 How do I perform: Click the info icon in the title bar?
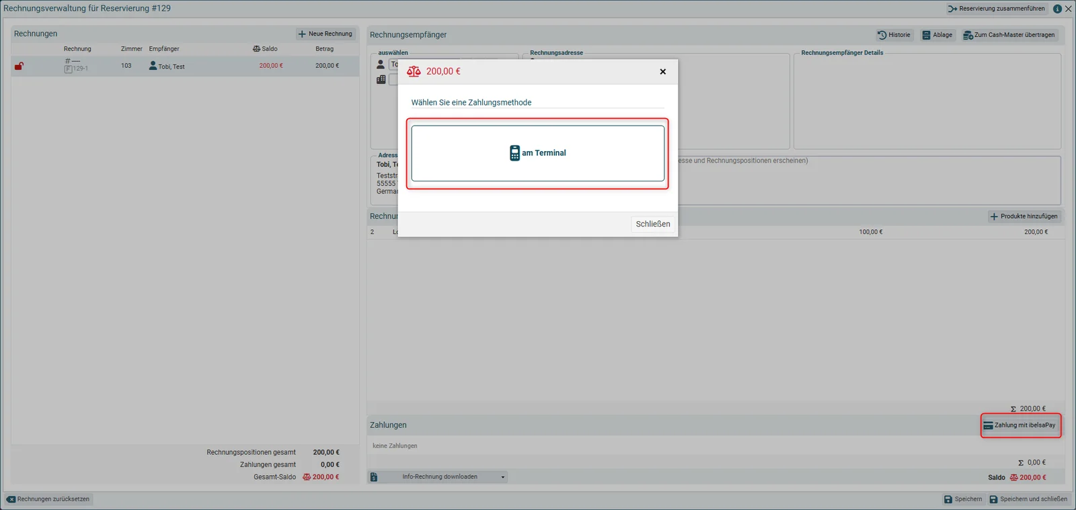tap(1057, 9)
